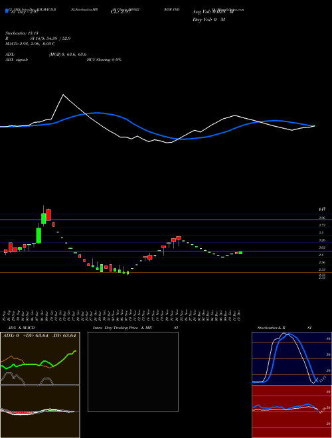Click the blue 12 Day SMA legend square
Image resolution: width=332 pixels, height=438 pixels.
tap(7, 11)
